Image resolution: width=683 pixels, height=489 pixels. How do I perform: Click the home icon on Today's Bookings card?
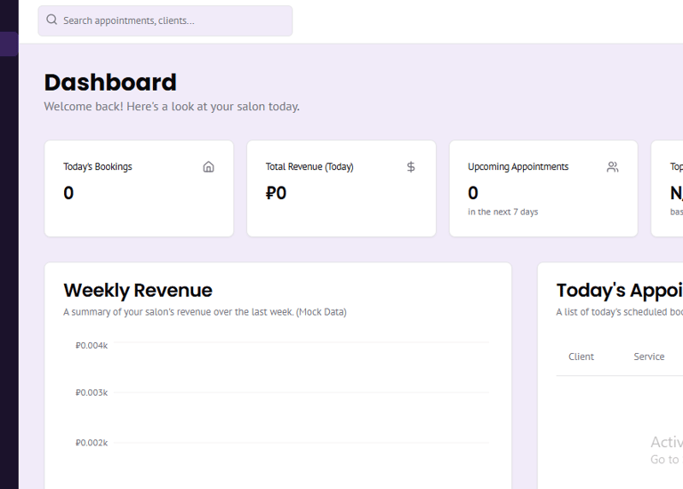coord(209,166)
